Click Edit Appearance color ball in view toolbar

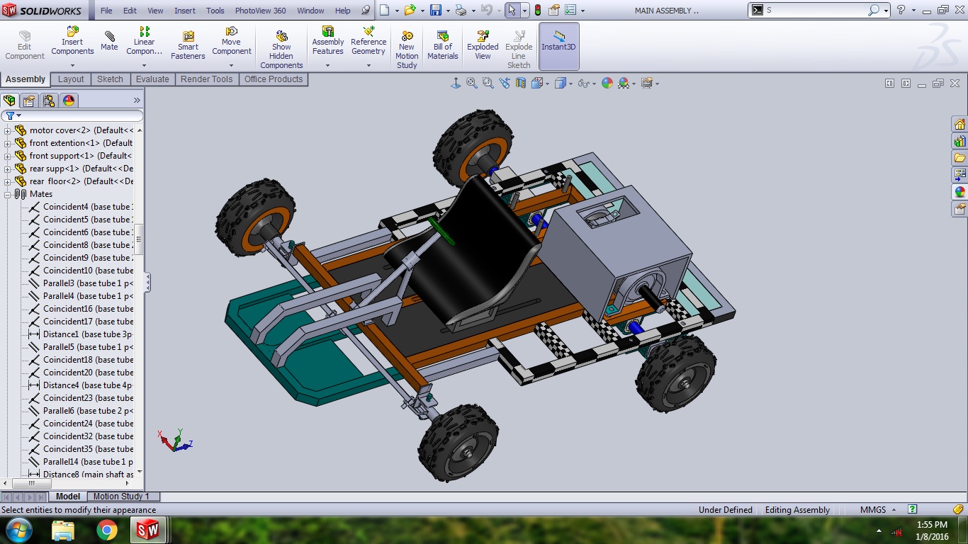click(607, 83)
